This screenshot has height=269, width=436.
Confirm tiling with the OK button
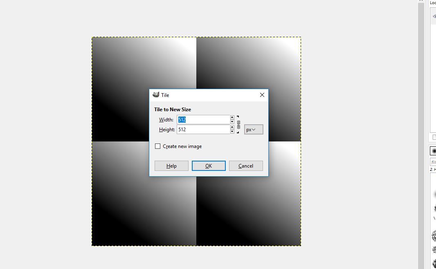209,166
